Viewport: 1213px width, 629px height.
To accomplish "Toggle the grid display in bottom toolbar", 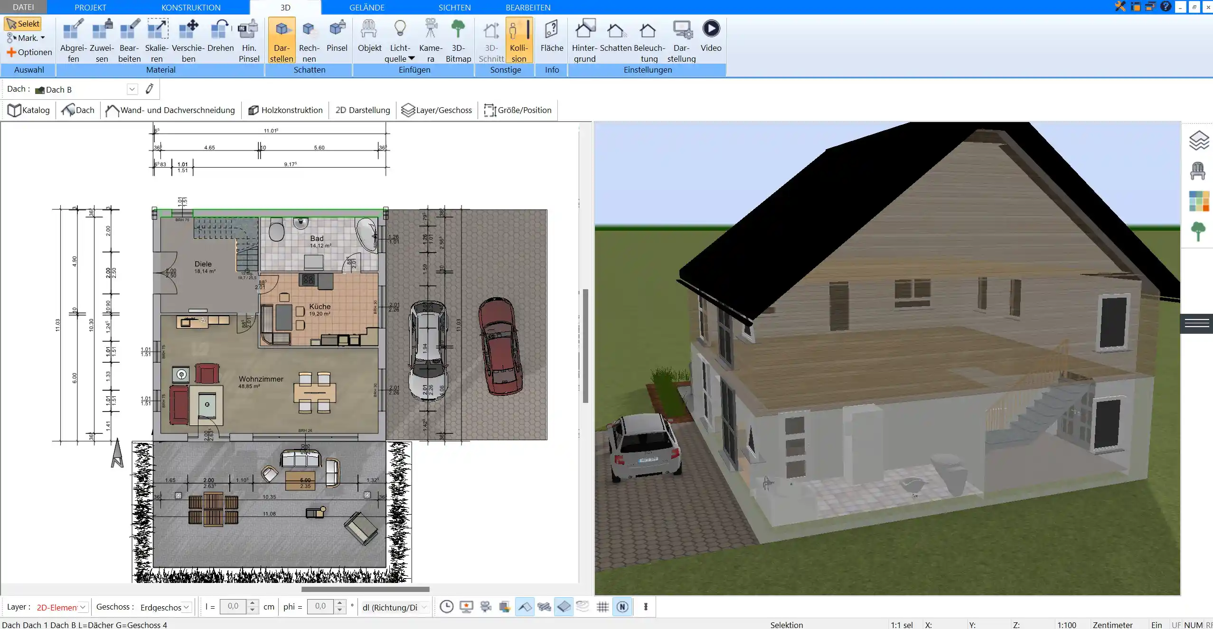I will tap(602, 607).
